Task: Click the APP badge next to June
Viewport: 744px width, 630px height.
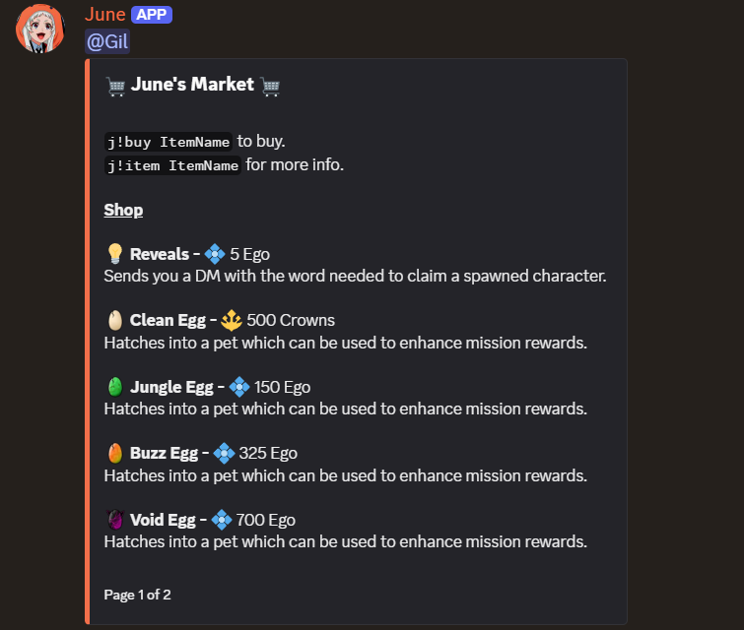Action: [x=152, y=14]
